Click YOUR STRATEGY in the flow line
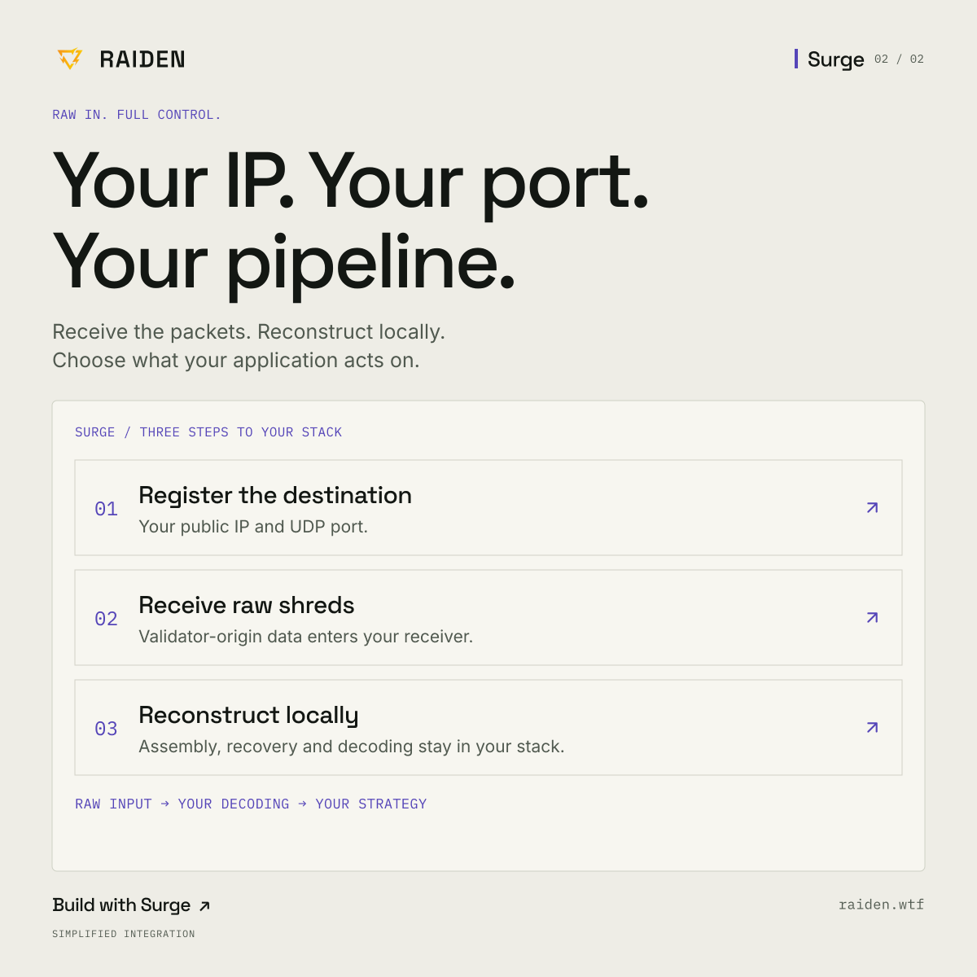This screenshot has width=977, height=977. 371,804
